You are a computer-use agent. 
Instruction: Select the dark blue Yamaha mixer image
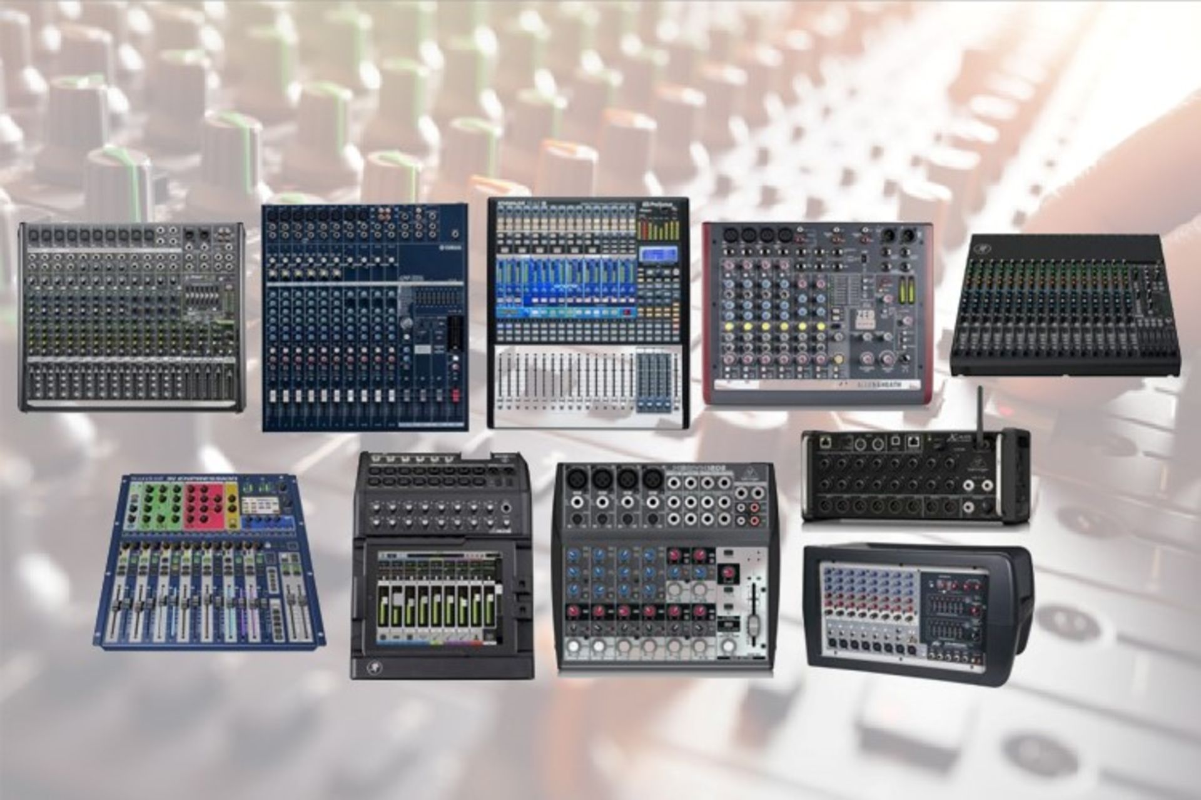pos(365,317)
